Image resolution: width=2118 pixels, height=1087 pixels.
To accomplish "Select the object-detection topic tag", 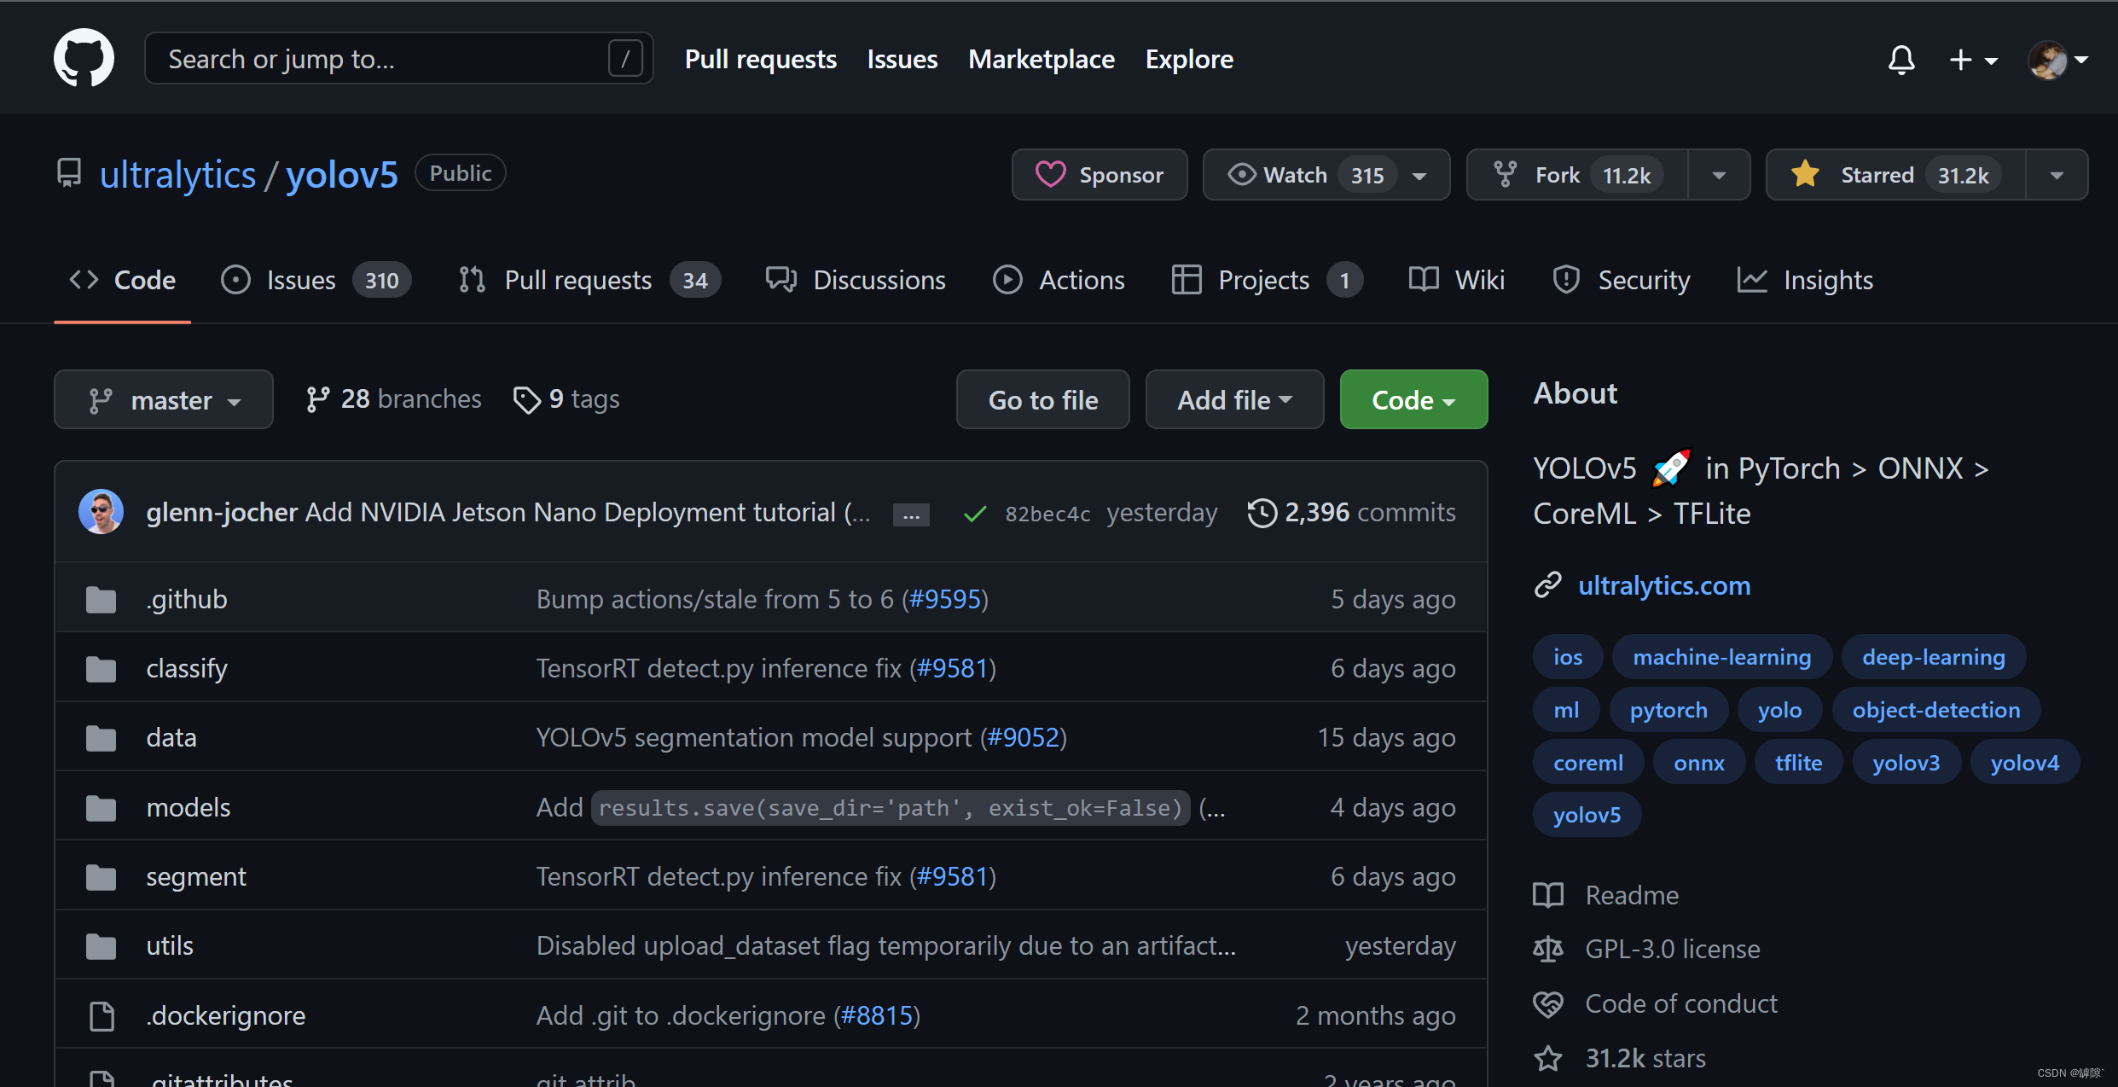I will click(x=1935, y=710).
